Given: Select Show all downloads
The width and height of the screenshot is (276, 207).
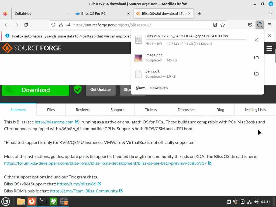Looking at the screenshot, I should tap(152, 88).
